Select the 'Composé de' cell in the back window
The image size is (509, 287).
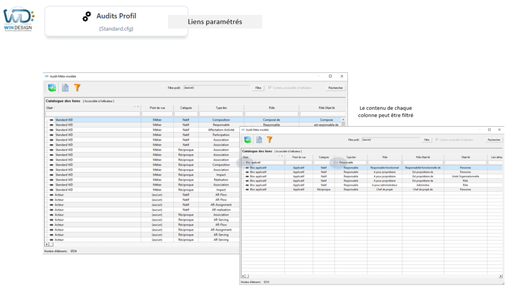(x=271, y=120)
